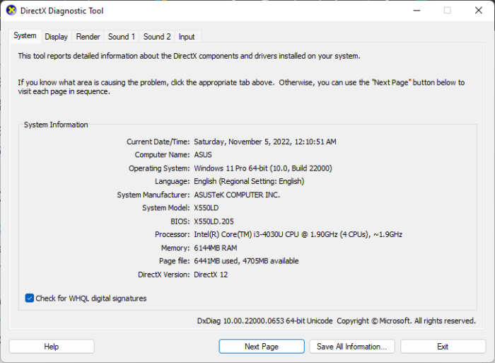495x363 pixels.
Task: Click the Page file usage value
Action: pyautogui.click(x=246, y=261)
